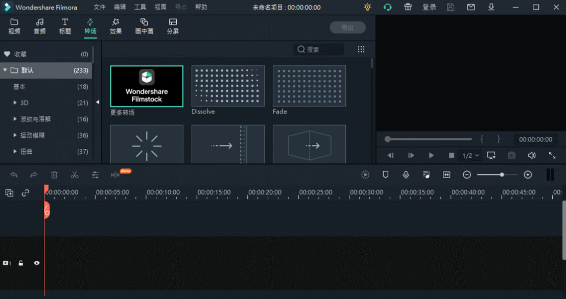
Task: Click the next frame button
Action: (x=411, y=156)
